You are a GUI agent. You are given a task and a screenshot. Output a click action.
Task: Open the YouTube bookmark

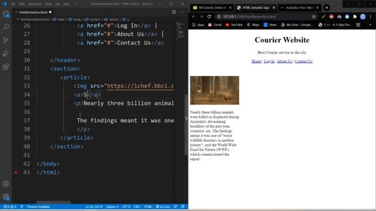[x=234, y=25]
